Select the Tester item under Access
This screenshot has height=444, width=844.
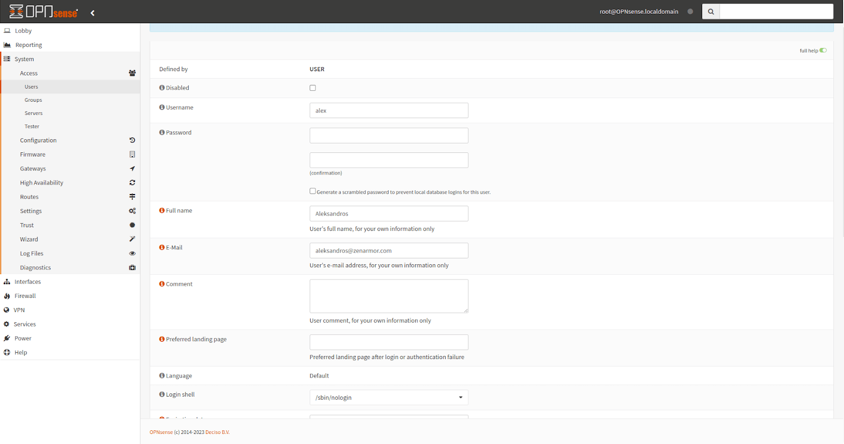(32, 127)
